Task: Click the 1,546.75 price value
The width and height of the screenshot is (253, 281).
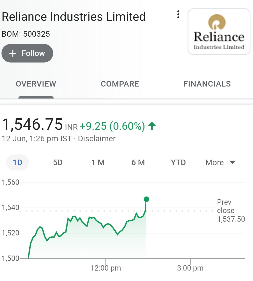Action: tap(32, 124)
